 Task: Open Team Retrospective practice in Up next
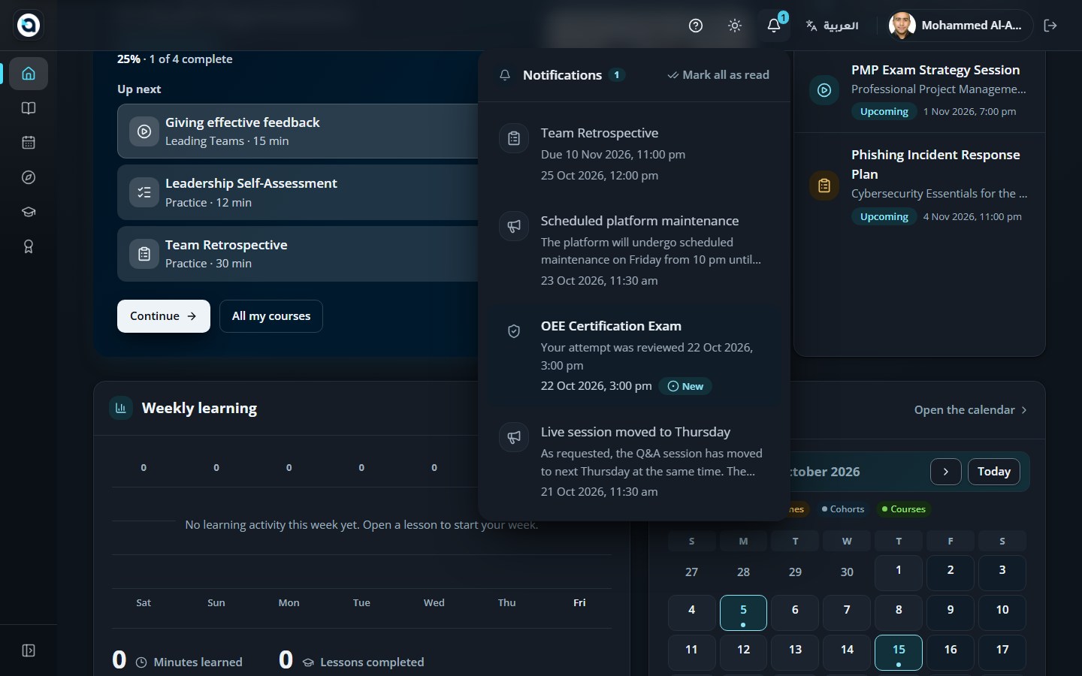click(298, 254)
